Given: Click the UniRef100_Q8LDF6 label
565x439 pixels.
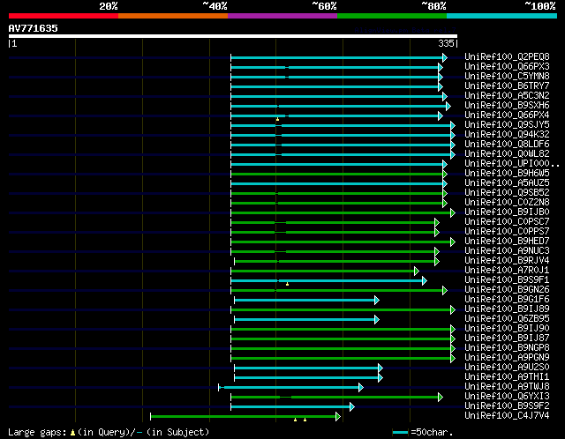Looking at the screenshot, I should click(507, 145).
